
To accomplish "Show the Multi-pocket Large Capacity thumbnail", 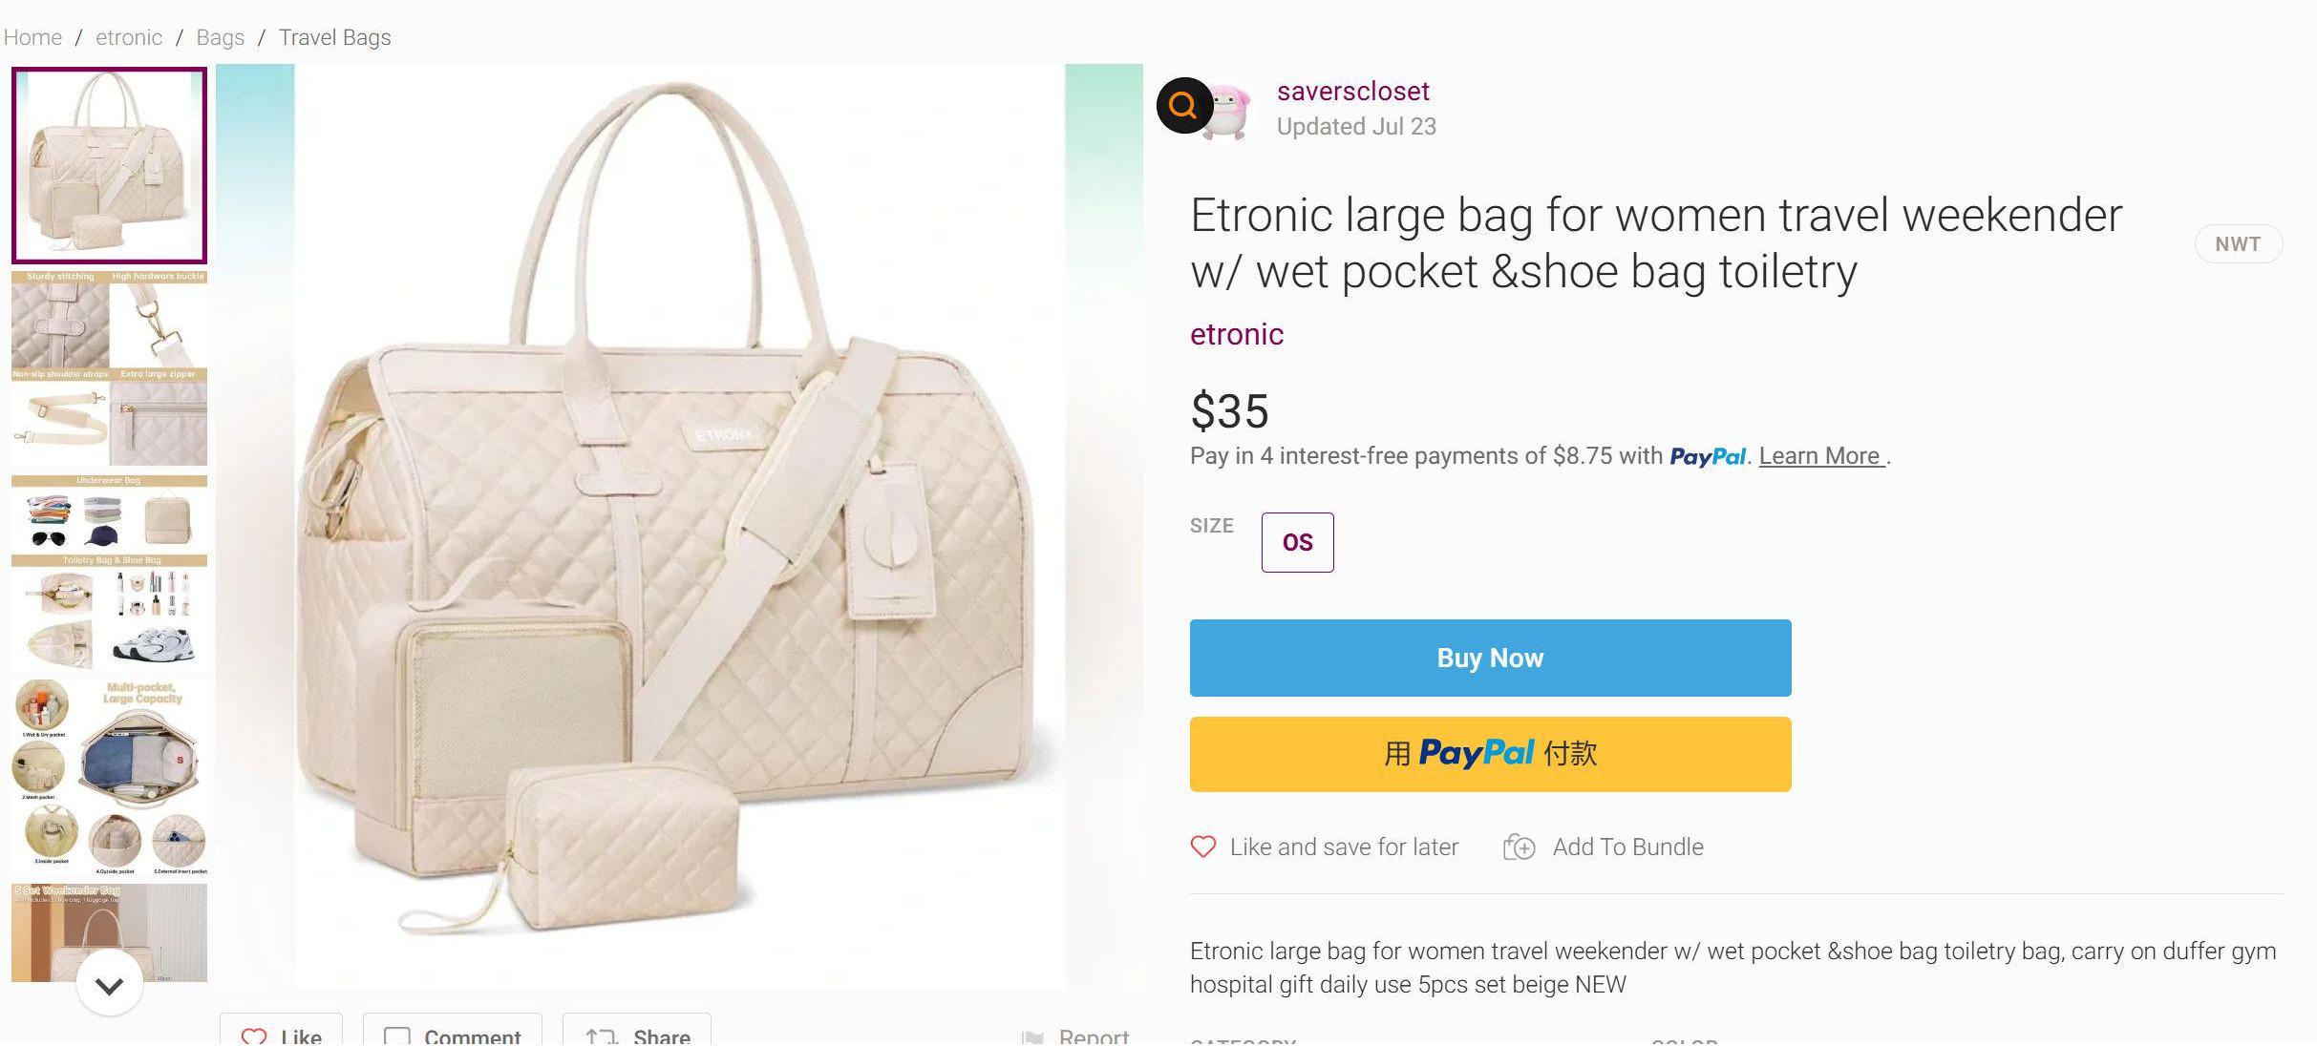I will pos(109,776).
